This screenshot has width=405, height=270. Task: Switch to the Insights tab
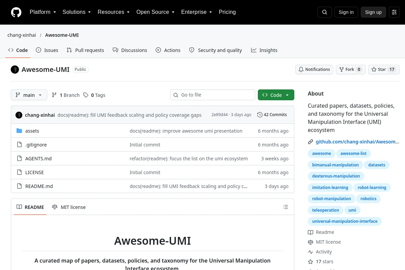point(264,50)
